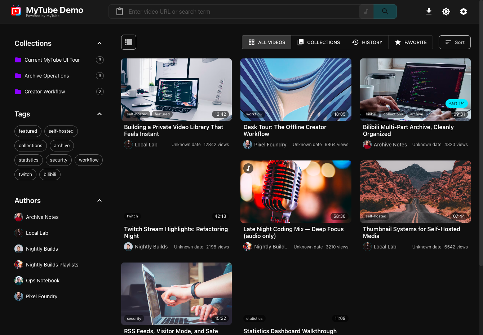Screen dimensions: 483x335
Task: Open the Current MyTube UI Tour collection
Action: click(59, 60)
